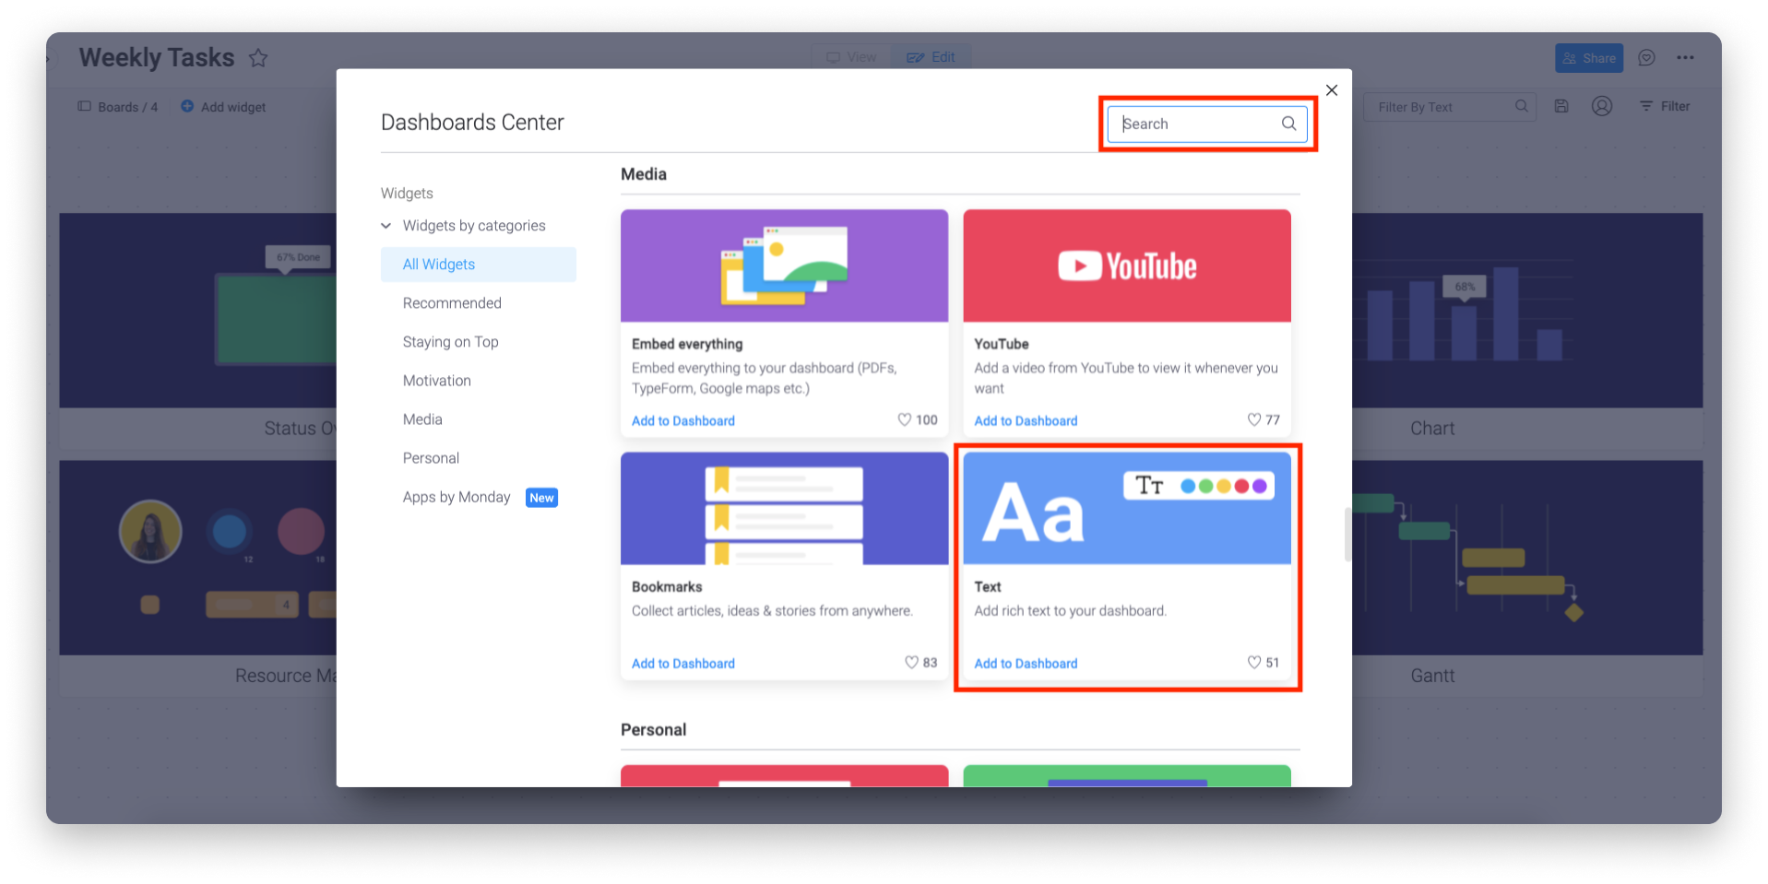Favorite Weekly Tasks using the star icon
The width and height of the screenshot is (1768, 884).
[258, 57]
